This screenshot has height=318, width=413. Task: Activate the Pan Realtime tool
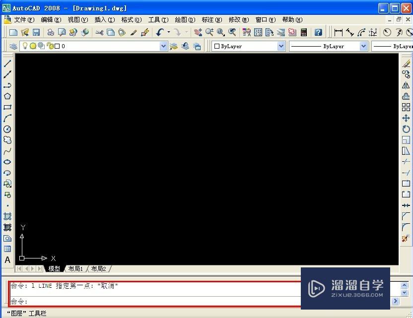pos(198,32)
